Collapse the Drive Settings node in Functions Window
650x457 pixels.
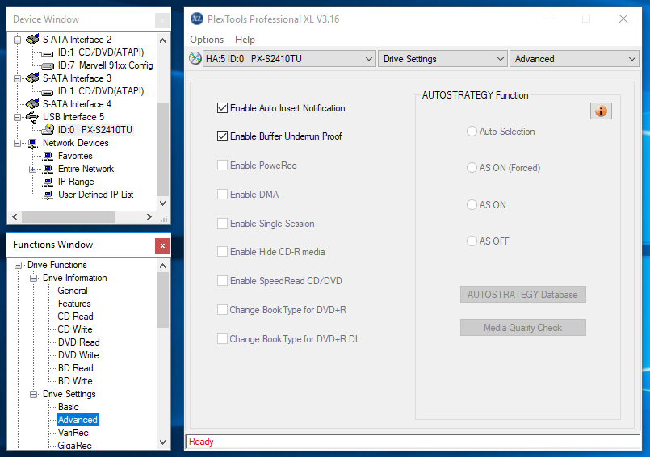pos(33,394)
